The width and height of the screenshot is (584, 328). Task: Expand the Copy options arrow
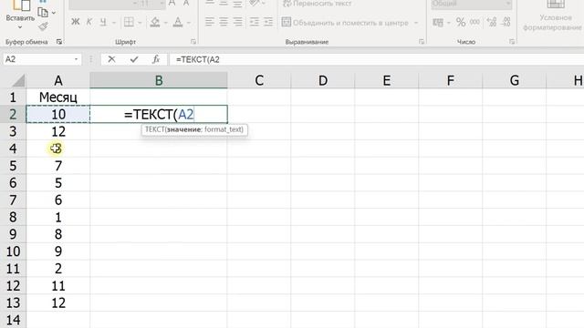(x=54, y=13)
